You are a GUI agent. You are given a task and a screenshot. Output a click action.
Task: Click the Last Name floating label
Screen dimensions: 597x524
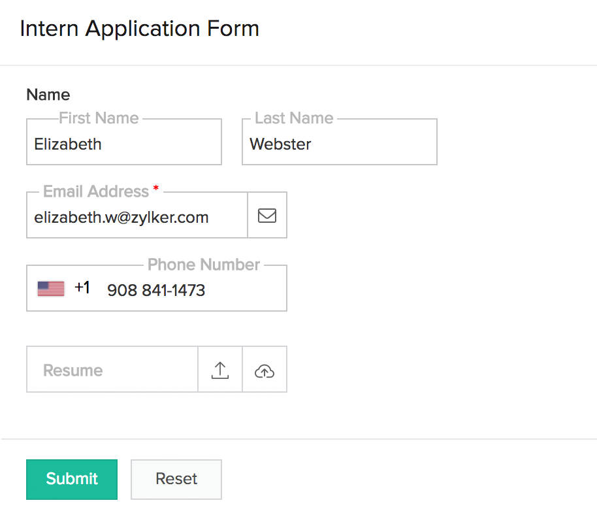click(x=294, y=118)
